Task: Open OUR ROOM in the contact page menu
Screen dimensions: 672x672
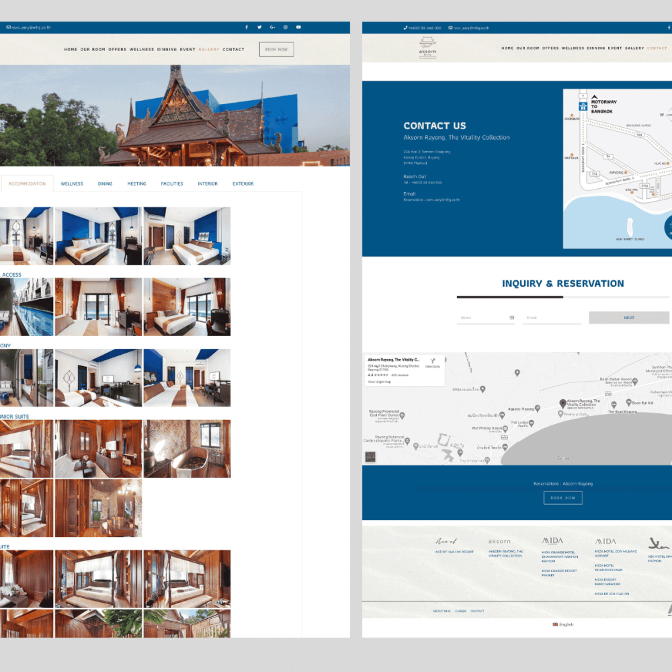Action: (528, 48)
